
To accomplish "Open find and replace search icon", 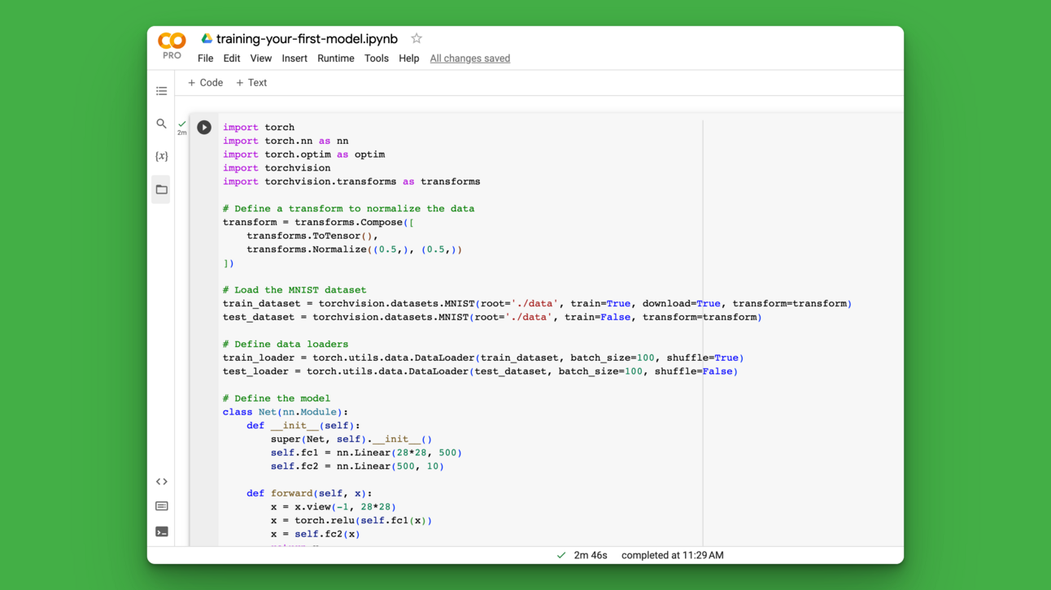I will click(162, 124).
